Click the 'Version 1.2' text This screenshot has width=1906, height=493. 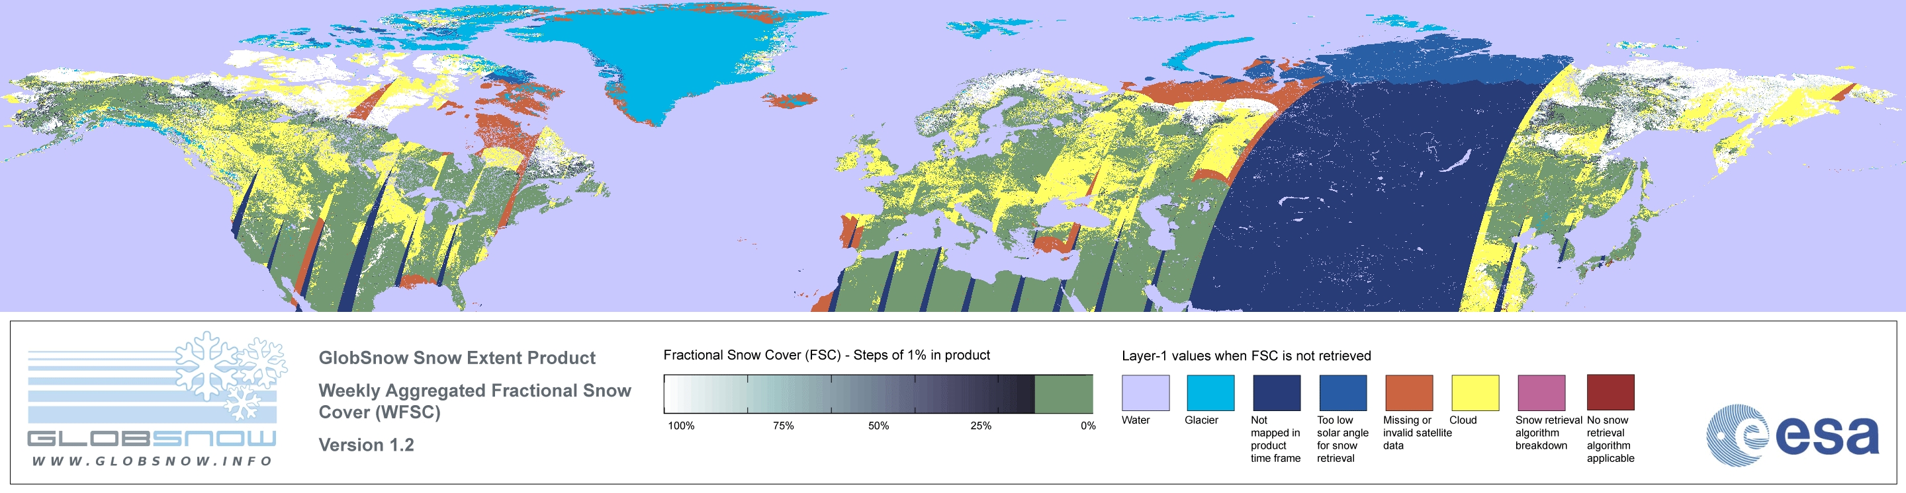tap(366, 445)
